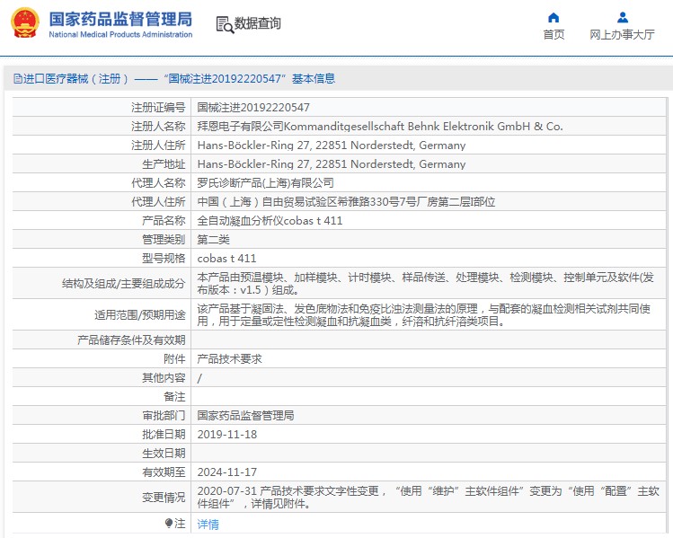Click the 其他内容 label
673x538 pixels.
coord(164,377)
